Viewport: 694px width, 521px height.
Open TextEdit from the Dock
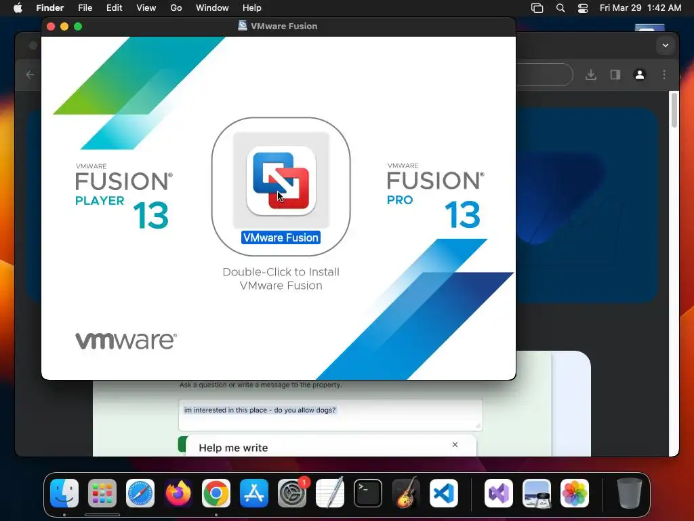click(x=330, y=493)
